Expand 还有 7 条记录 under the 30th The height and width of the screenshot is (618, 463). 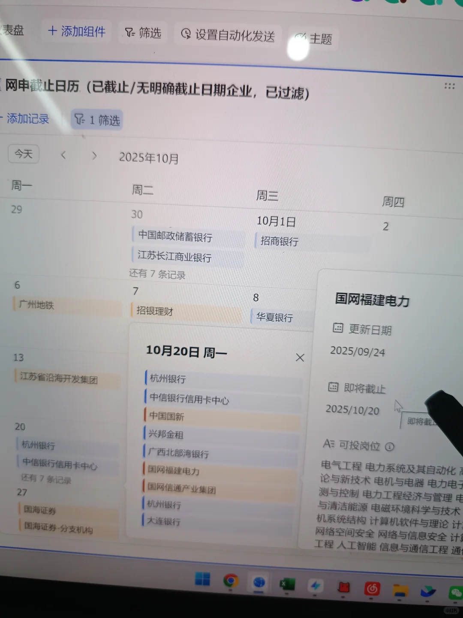click(x=157, y=274)
